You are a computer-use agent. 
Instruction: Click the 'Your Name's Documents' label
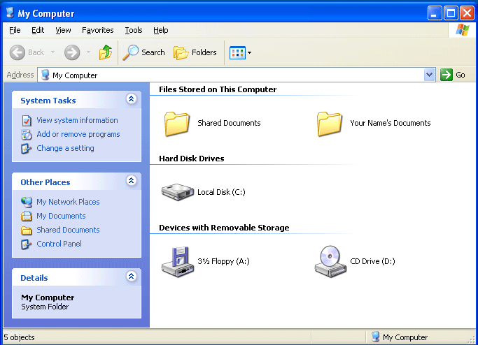[x=391, y=123]
